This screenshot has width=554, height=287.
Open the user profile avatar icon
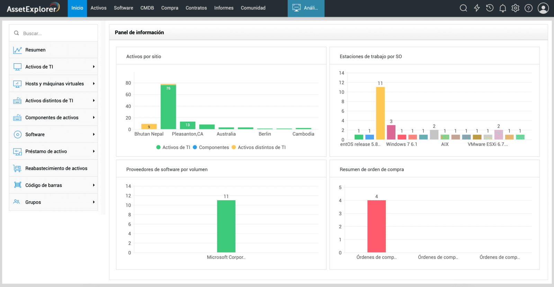click(543, 8)
